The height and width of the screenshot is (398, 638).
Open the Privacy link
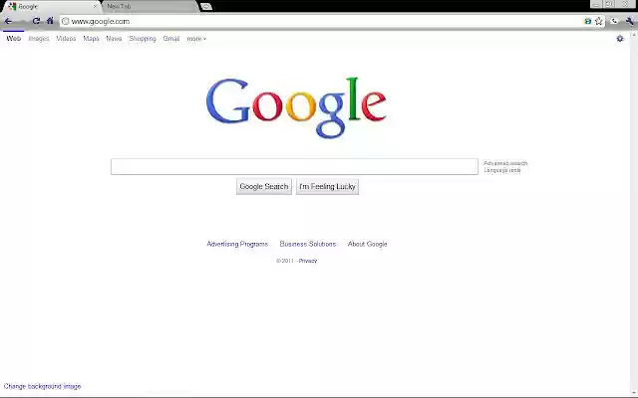[x=308, y=261]
